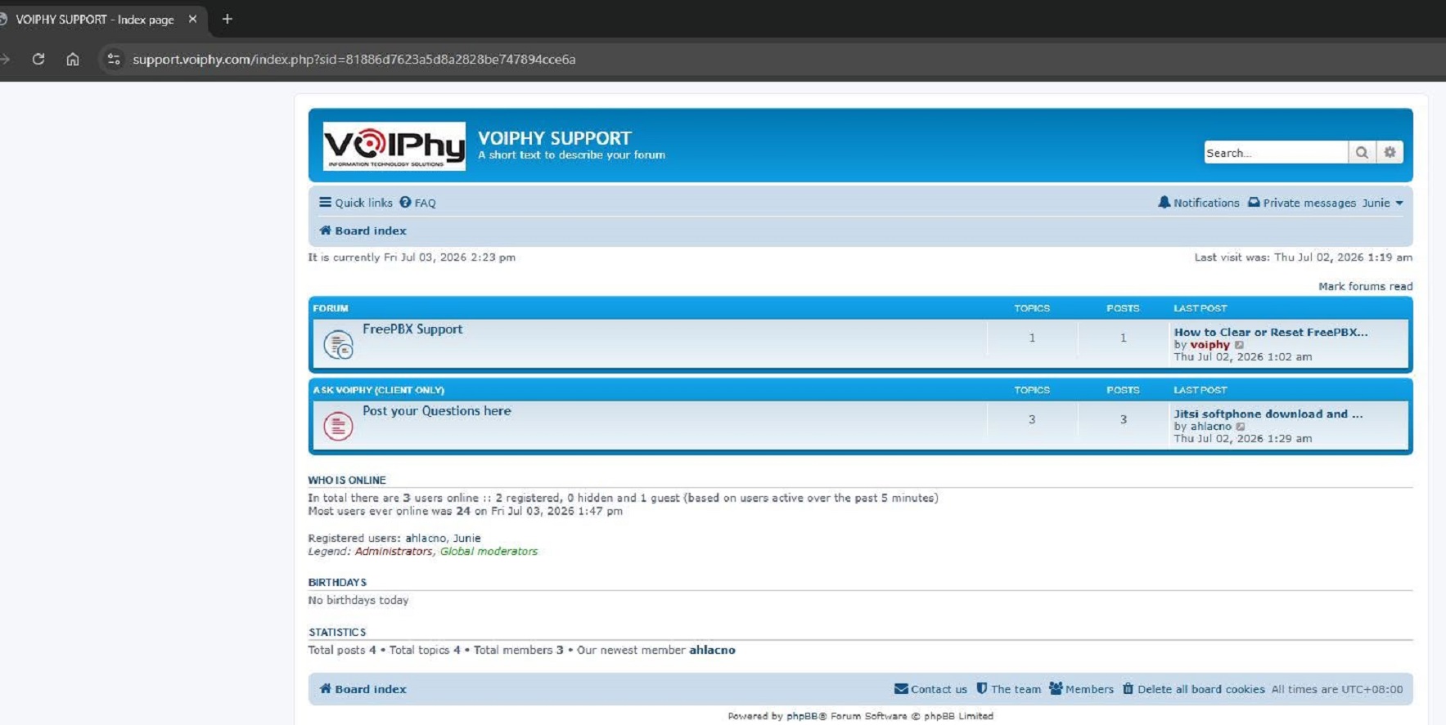1446x725 pixels.
Task: Click the FreePBX Support topics count "1"
Action: [x=1032, y=338]
